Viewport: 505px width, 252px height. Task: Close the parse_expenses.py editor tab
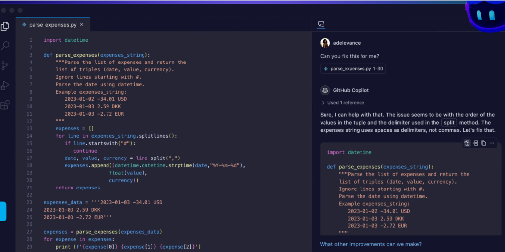[82, 25]
